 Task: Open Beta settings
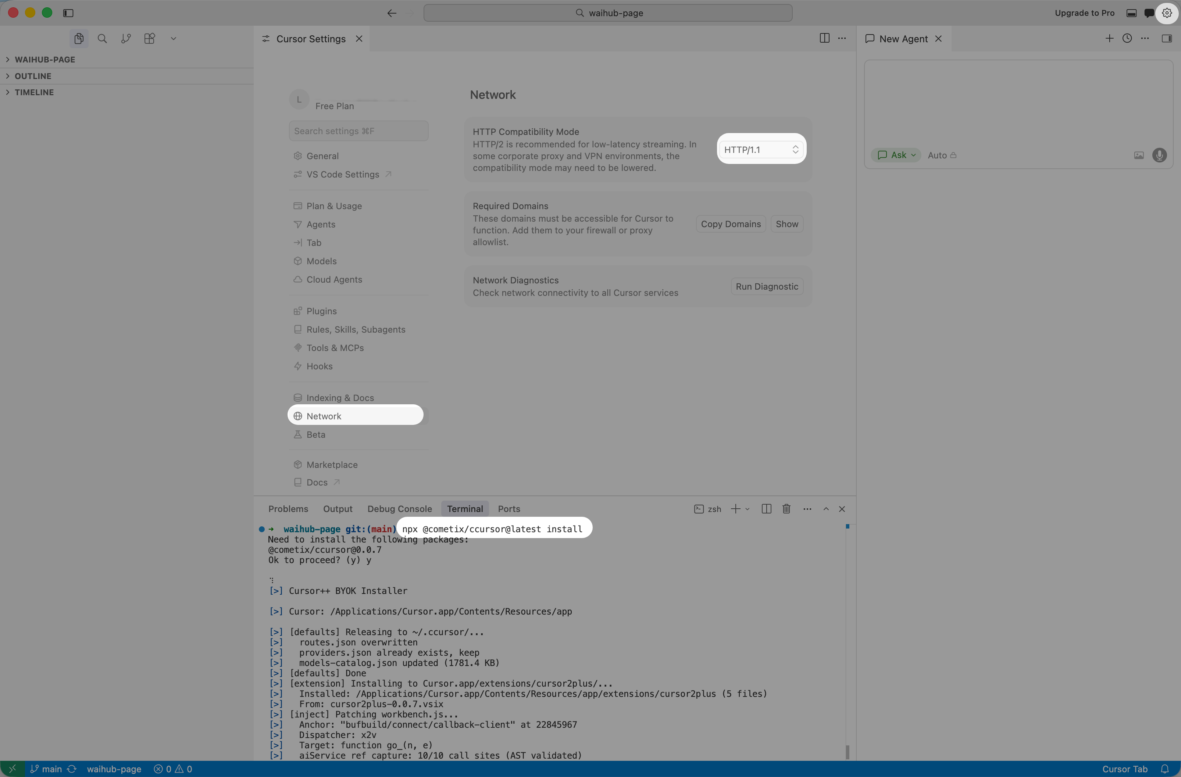coord(358,435)
